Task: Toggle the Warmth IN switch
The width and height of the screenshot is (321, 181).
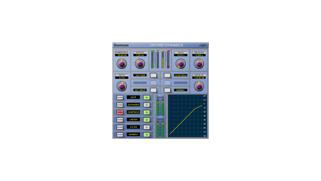Action: coord(146,135)
